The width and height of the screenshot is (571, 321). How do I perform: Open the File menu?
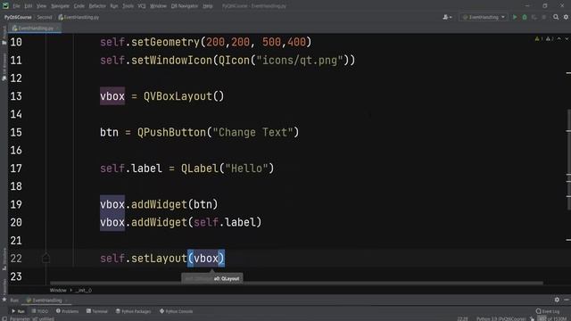point(16,6)
